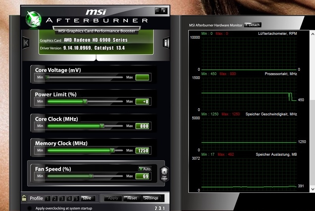315x211 pixels.
Task: Select profile slot 2
Action: tap(55, 198)
